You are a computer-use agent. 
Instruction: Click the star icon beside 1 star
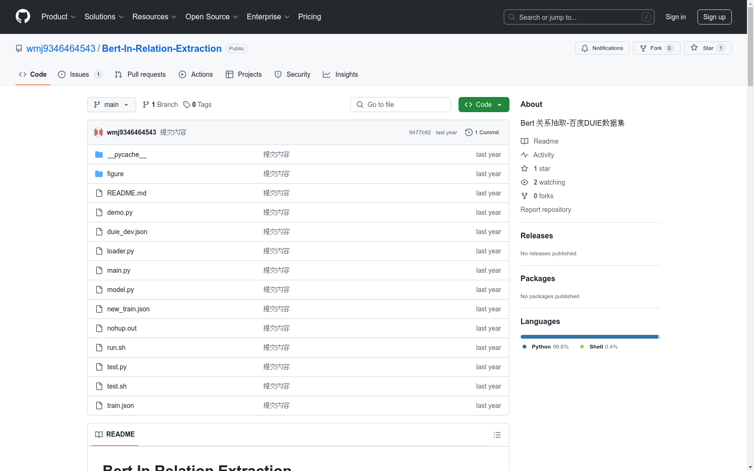[x=525, y=169]
